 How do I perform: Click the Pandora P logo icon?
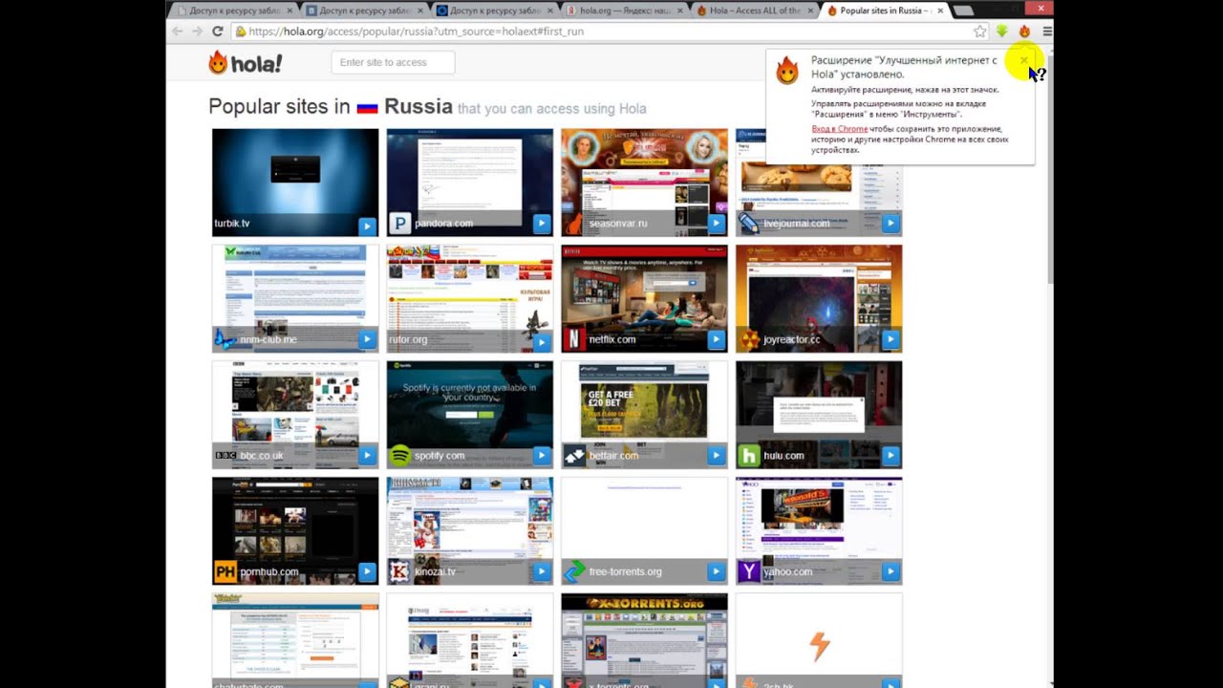(x=398, y=225)
